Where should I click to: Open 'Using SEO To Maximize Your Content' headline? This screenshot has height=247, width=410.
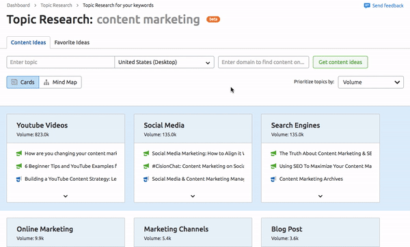(325, 166)
